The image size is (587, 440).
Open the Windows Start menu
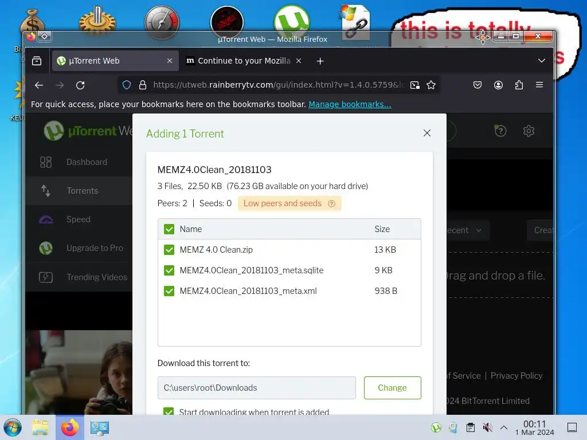click(13, 427)
